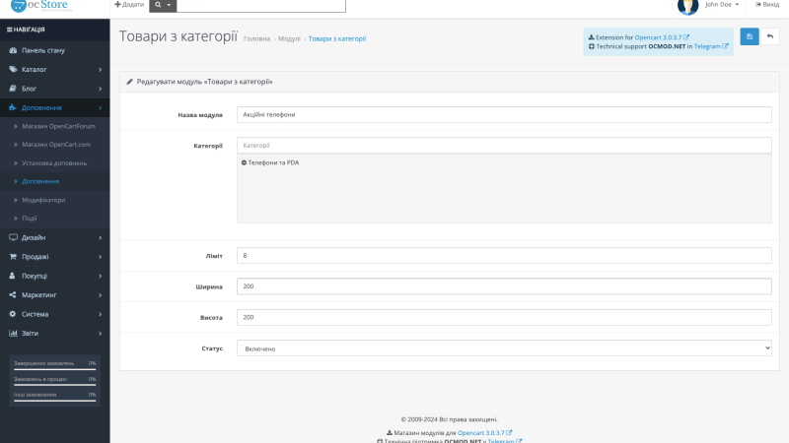Viewport: 789px width, 443px height.
Task: Click the Замовлень в процесі progress bar
Action: (x=55, y=385)
